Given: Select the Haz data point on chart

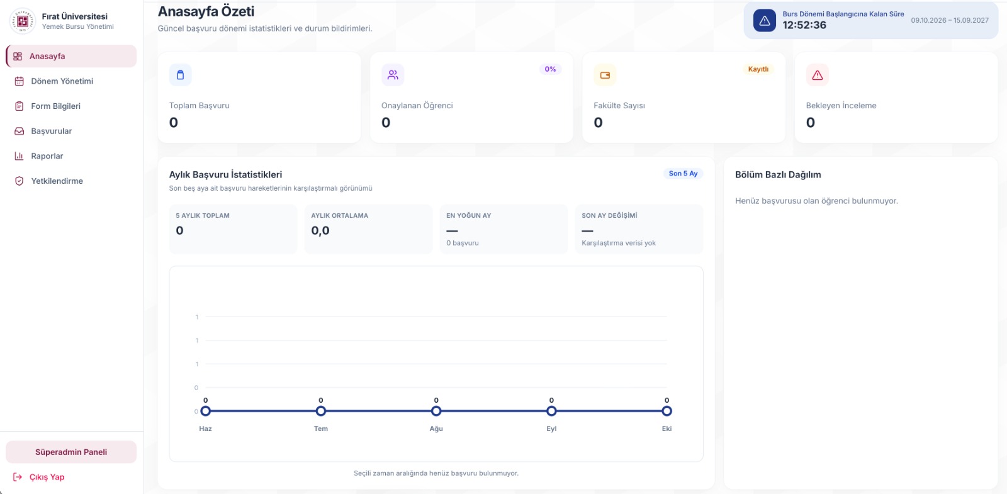Looking at the screenshot, I should [205, 411].
